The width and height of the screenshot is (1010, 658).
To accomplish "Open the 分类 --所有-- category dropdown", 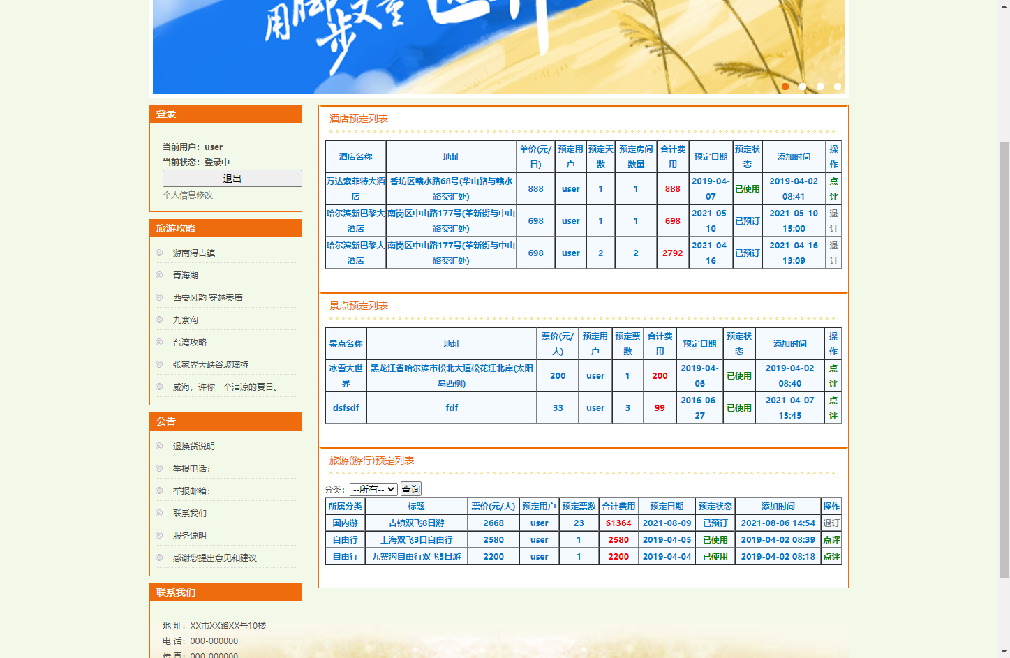I will click(x=373, y=489).
